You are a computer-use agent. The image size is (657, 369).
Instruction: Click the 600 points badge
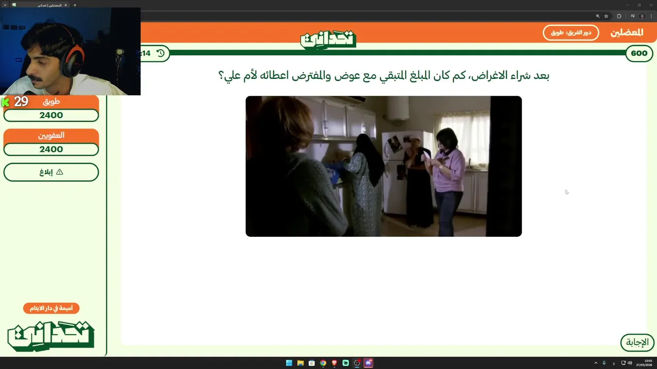tap(639, 53)
